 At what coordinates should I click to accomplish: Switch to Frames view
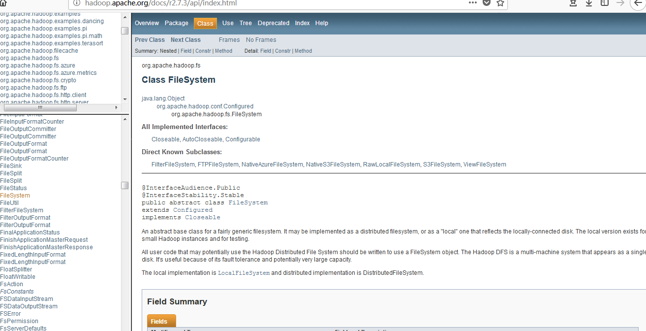(229, 40)
